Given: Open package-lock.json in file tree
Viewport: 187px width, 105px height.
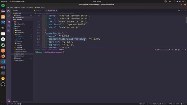Looking at the screenshot, I should pyautogui.click(x=21, y=52).
